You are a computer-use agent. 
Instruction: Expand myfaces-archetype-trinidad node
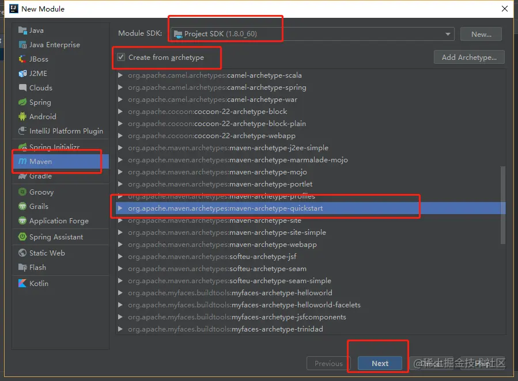(x=120, y=329)
